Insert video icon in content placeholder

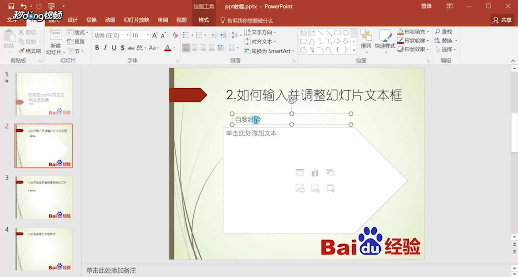coord(330,188)
